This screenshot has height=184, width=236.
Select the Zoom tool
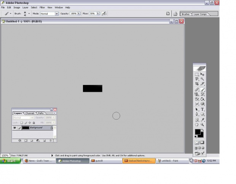pos(202,124)
